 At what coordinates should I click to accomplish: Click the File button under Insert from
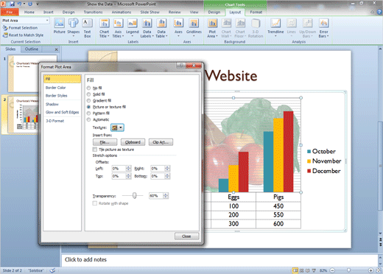click(x=105, y=142)
